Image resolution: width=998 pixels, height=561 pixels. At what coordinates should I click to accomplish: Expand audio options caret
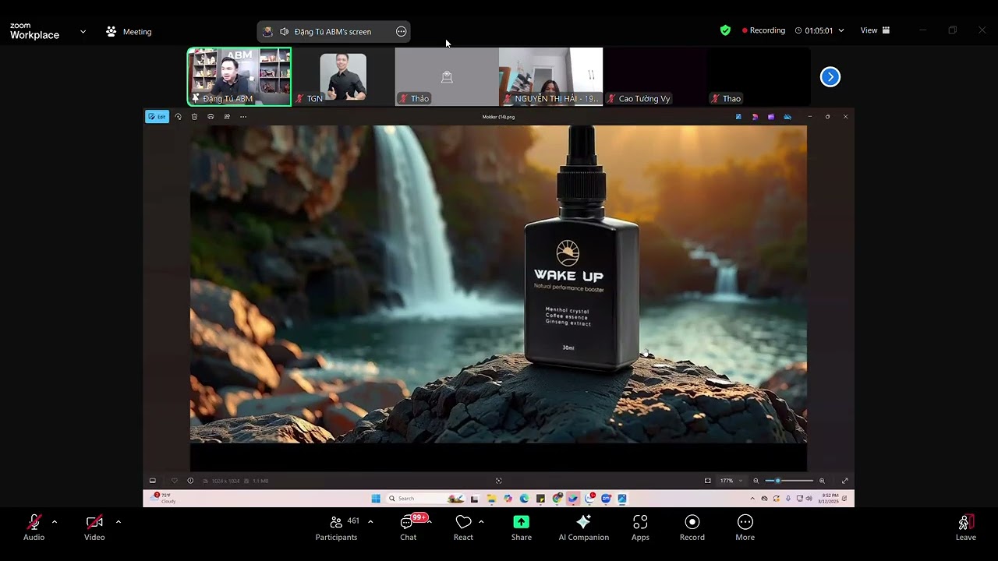54,521
